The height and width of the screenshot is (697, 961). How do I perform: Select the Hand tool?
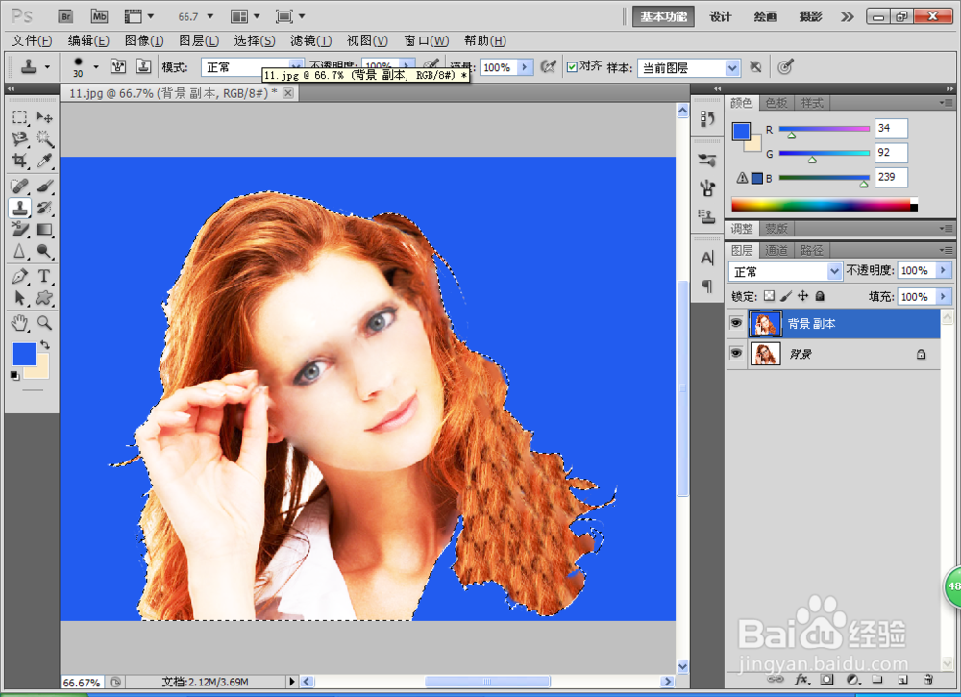click(19, 323)
